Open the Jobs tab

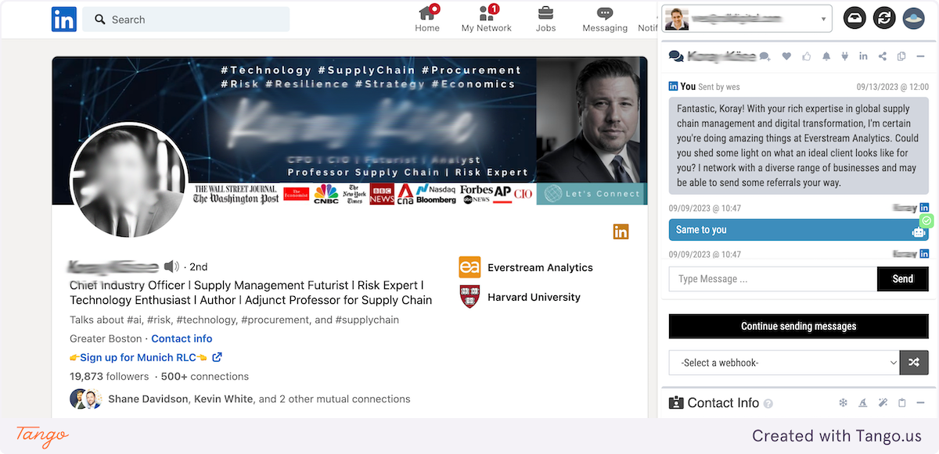545,19
